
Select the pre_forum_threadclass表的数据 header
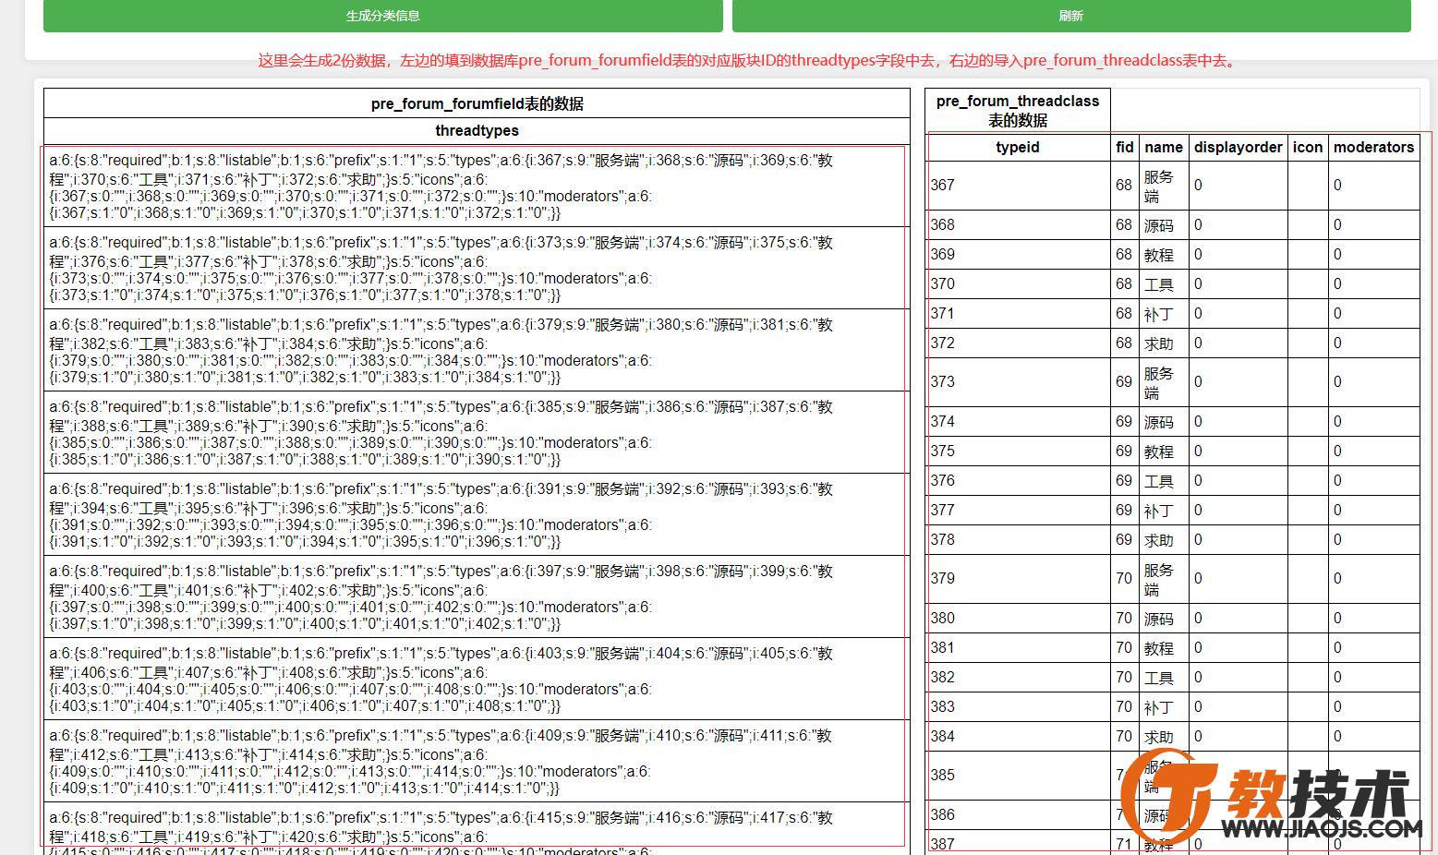pyautogui.click(x=1018, y=111)
